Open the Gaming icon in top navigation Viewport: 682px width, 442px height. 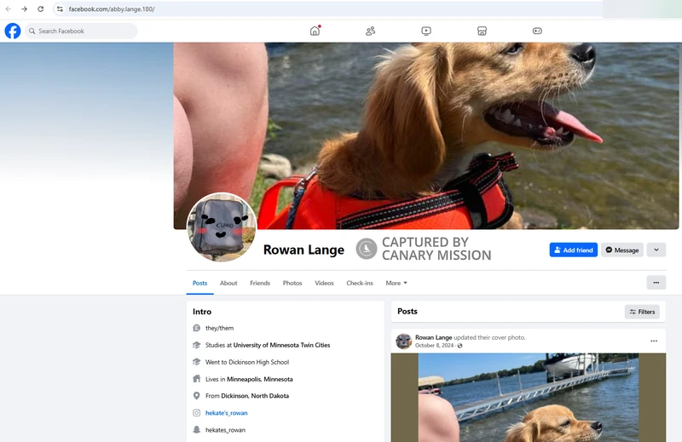click(537, 31)
